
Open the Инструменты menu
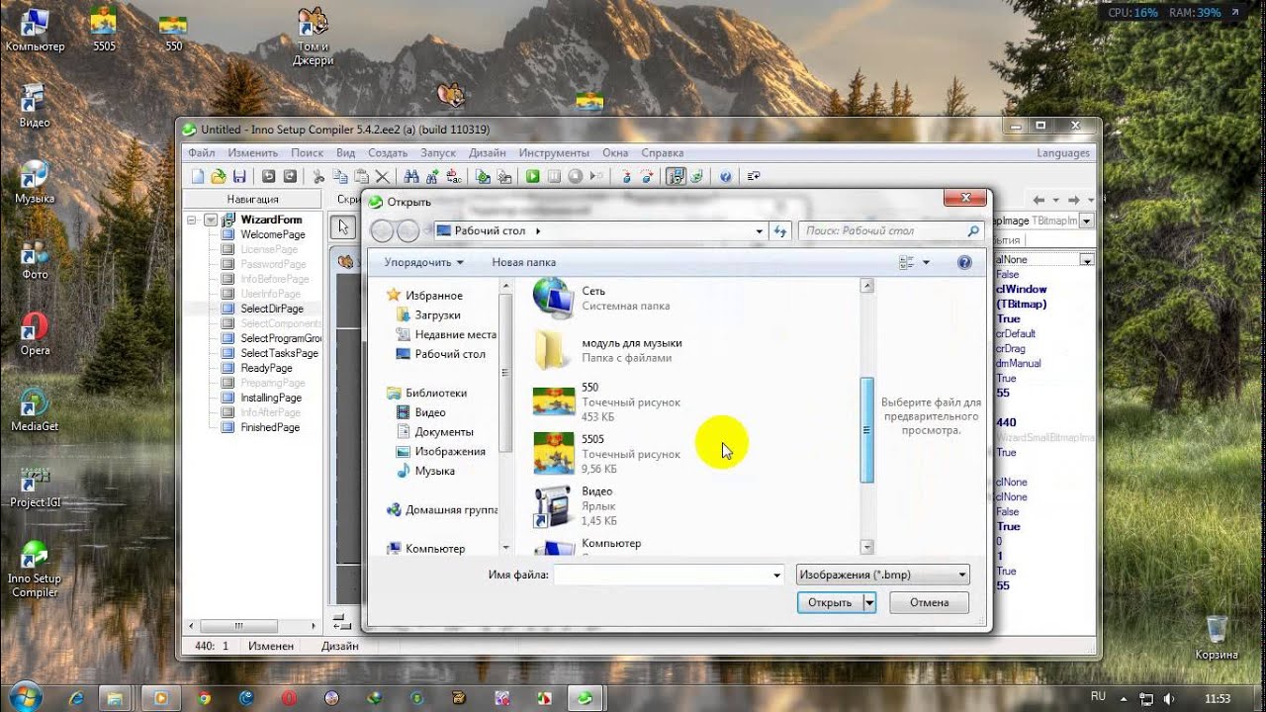point(554,153)
